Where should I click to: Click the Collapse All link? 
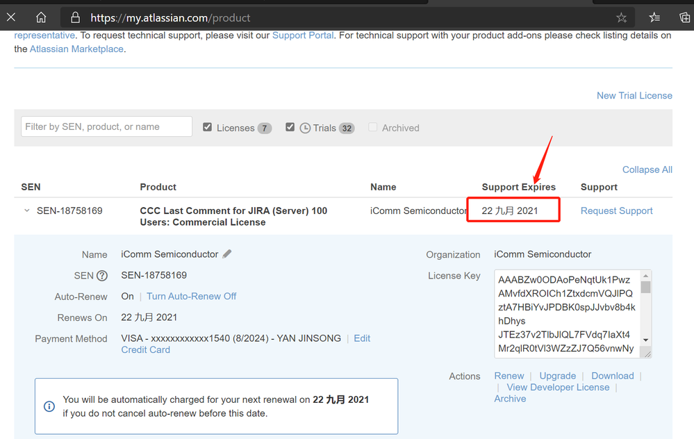(647, 169)
